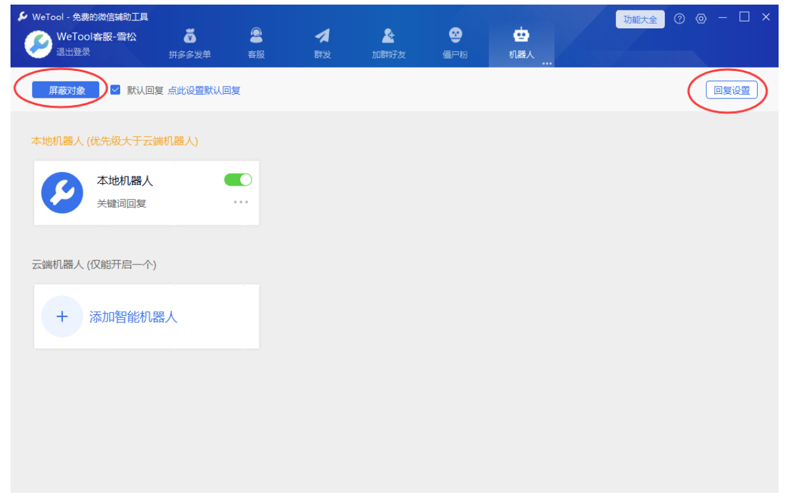Go to the 加群好友 tab
The width and height of the screenshot is (795, 502).
389,43
